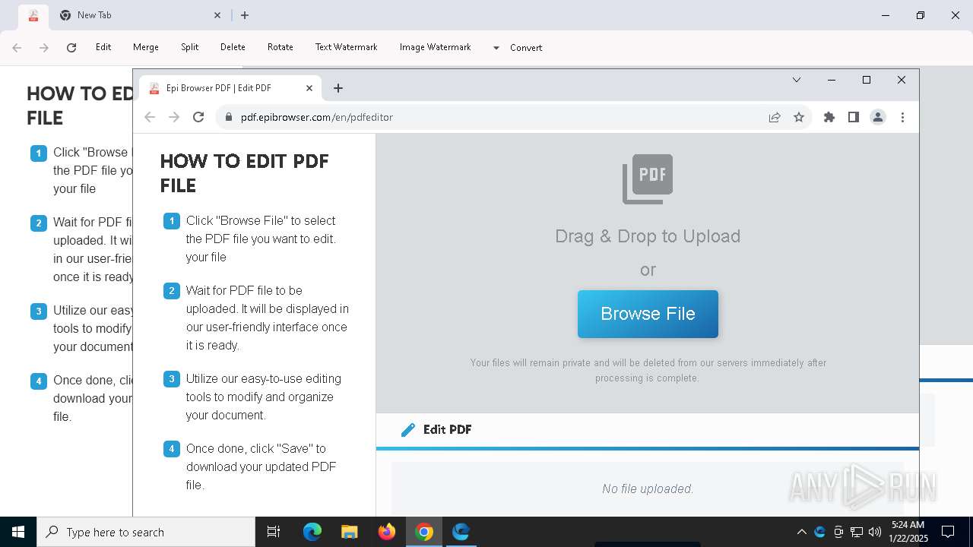Bookmark this page with star
973x547 pixels.
(799, 117)
